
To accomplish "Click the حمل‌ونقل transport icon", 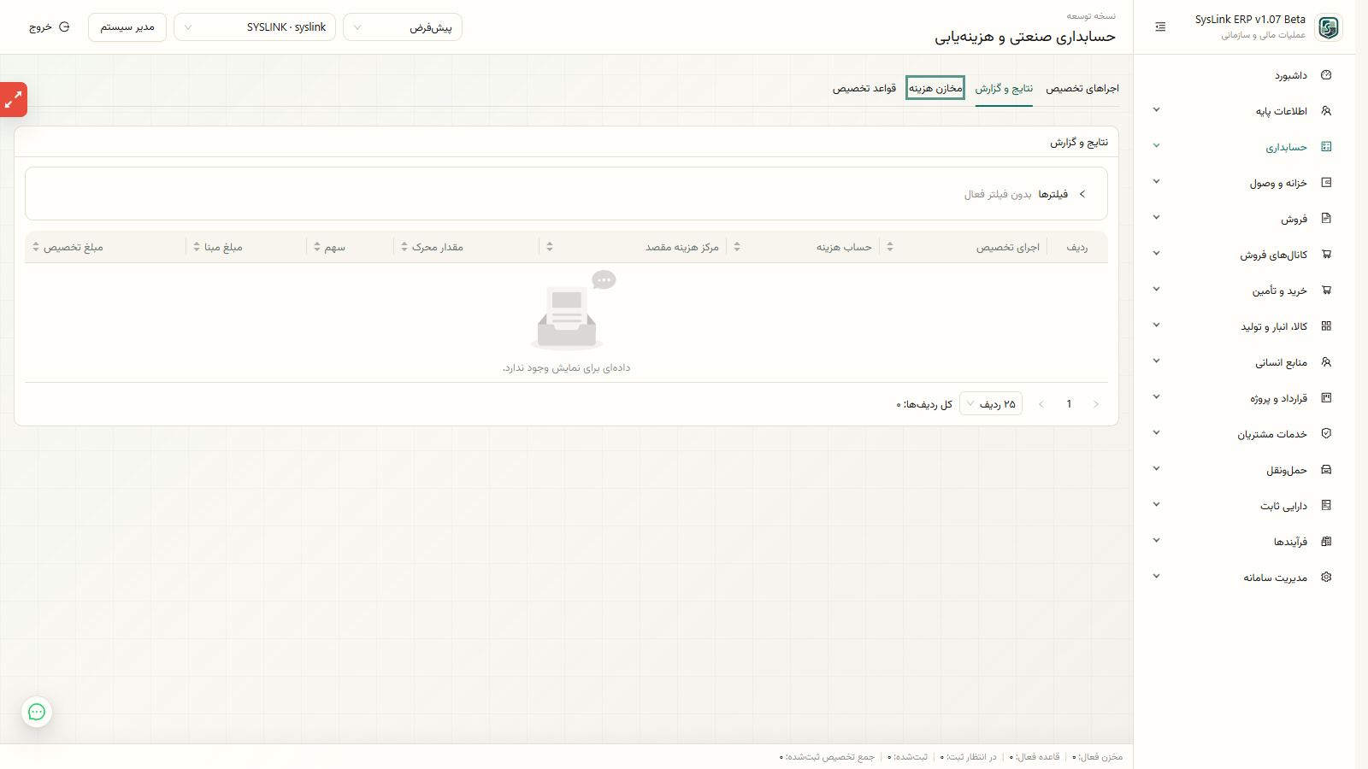I will tap(1326, 470).
